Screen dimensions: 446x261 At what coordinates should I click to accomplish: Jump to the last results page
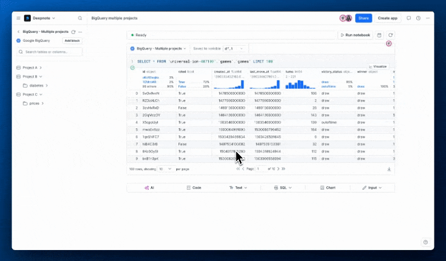tap(283, 169)
